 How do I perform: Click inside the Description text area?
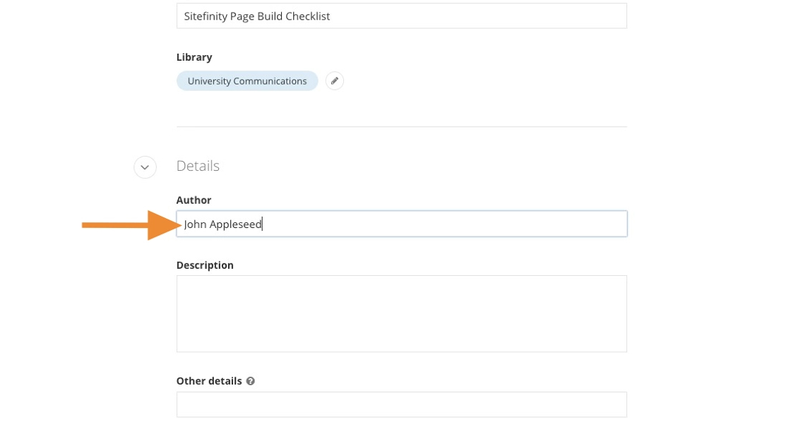pos(401,313)
